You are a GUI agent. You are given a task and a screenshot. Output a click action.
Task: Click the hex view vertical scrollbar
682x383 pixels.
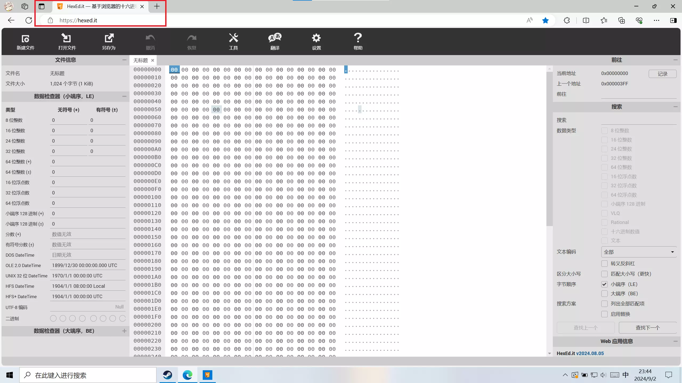pyautogui.click(x=549, y=149)
